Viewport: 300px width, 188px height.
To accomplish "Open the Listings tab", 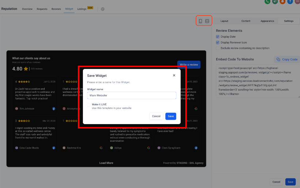I will [82, 9].
